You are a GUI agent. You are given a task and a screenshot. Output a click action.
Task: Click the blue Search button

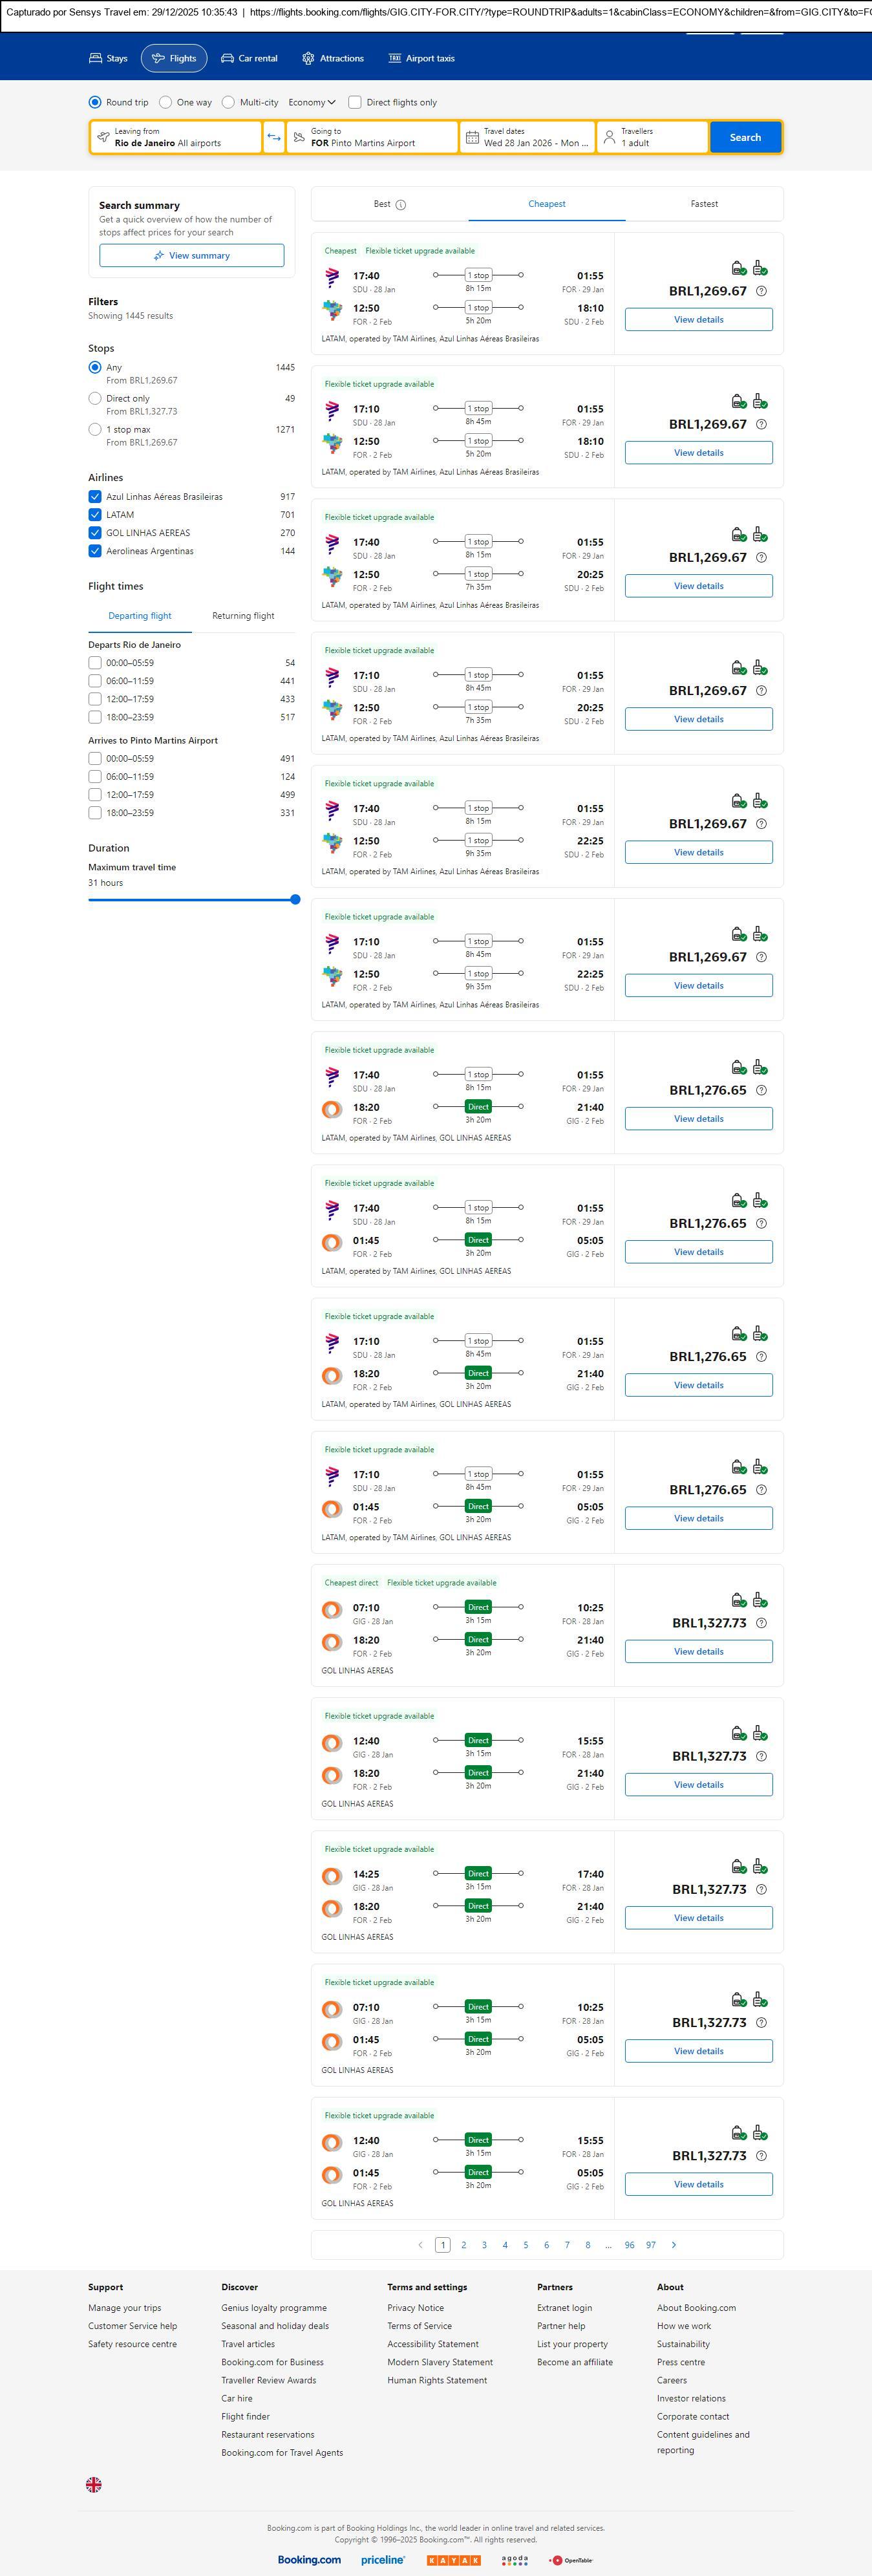tap(745, 137)
